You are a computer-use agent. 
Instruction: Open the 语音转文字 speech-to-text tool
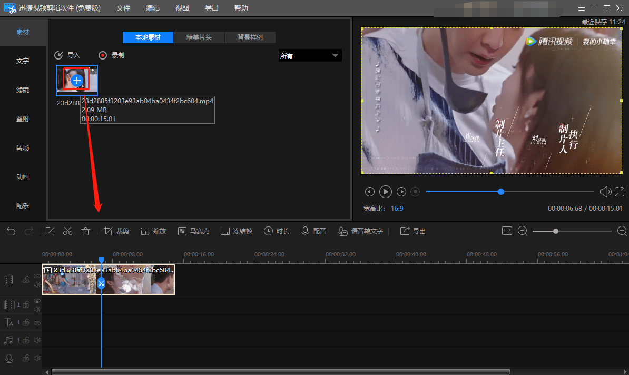pos(361,231)
